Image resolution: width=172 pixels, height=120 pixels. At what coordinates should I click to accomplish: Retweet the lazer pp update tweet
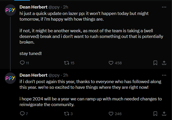tap(67, 63)
